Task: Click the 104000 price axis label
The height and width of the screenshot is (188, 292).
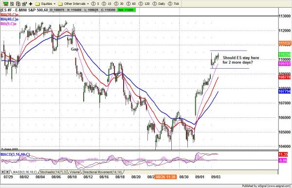Action: click(285, 147)
